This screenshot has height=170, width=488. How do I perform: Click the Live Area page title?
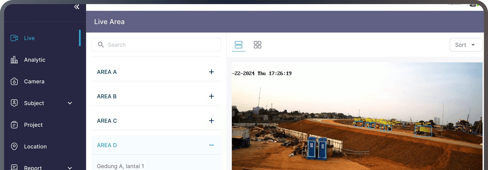click(x=109, y=22)
